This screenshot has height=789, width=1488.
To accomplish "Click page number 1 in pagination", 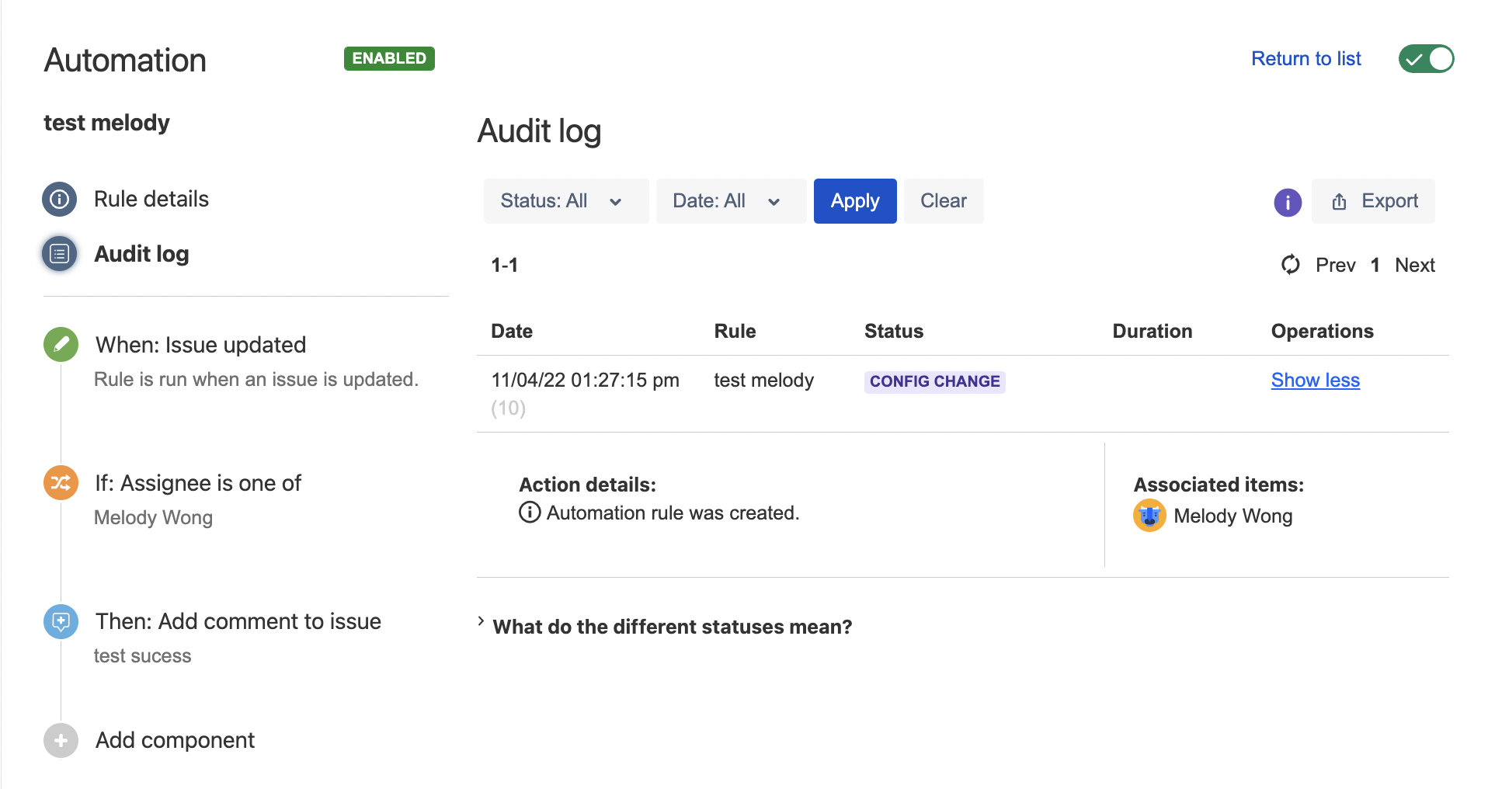I will [1375, 266].
